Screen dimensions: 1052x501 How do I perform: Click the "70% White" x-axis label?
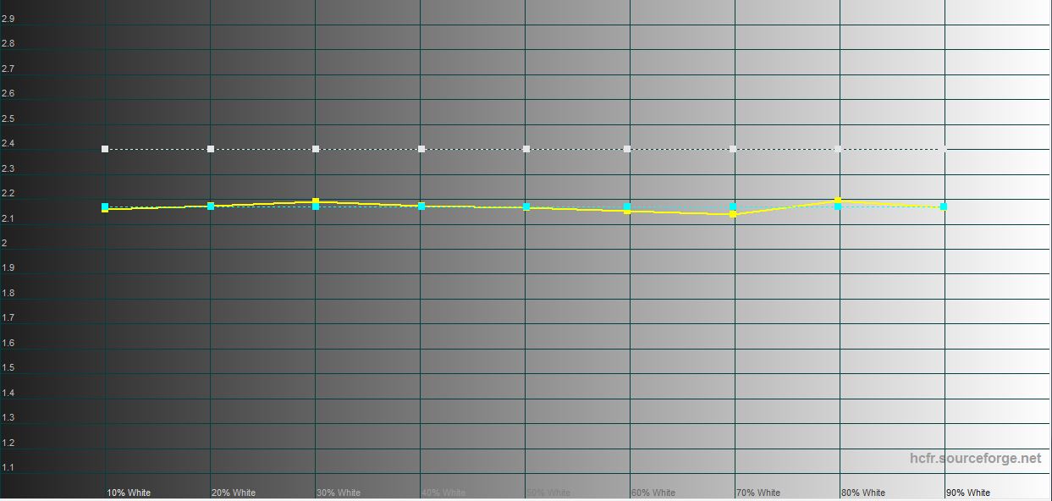point(758,493)
